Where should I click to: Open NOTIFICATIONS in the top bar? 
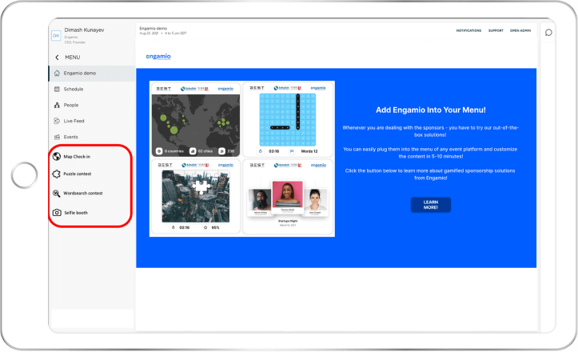(468, 30)
